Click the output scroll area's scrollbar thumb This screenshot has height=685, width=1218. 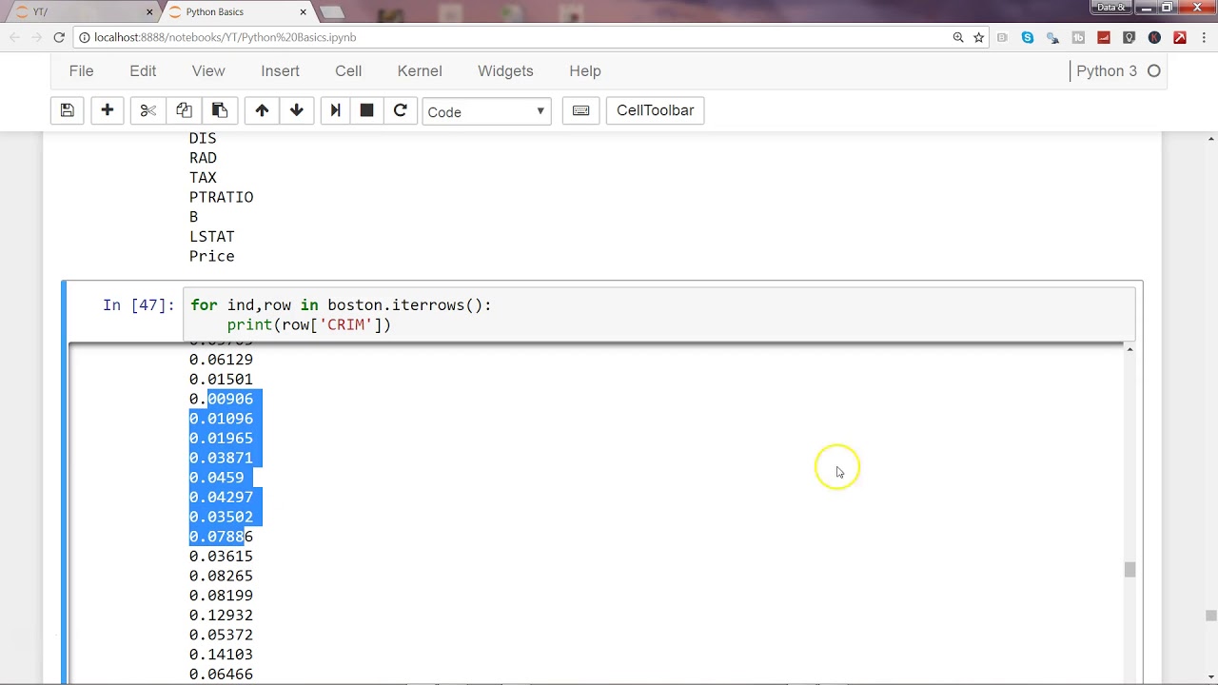tap(1130, 569)
